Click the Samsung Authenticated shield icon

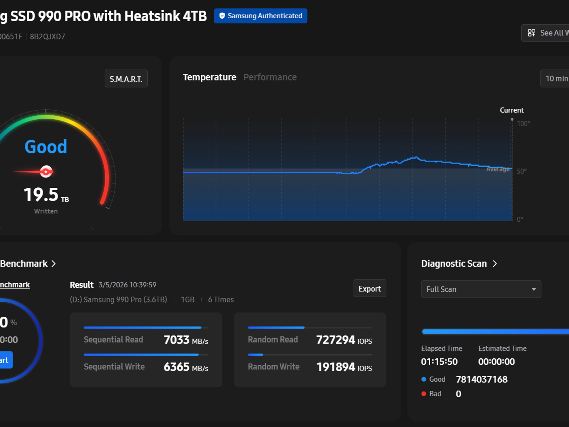point(222,16)
